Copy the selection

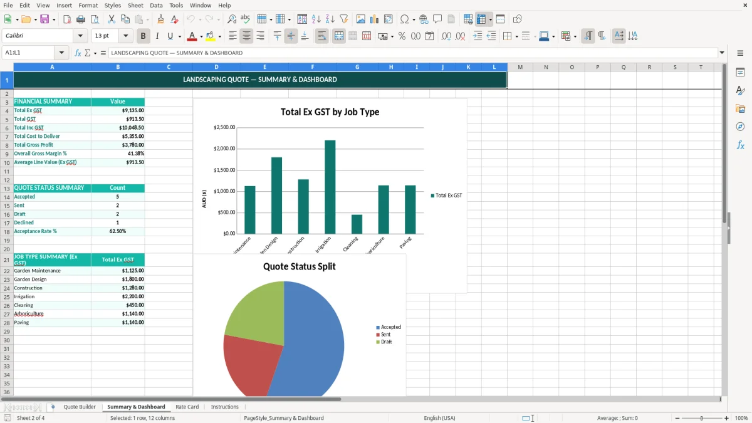[x=125, y=19]
